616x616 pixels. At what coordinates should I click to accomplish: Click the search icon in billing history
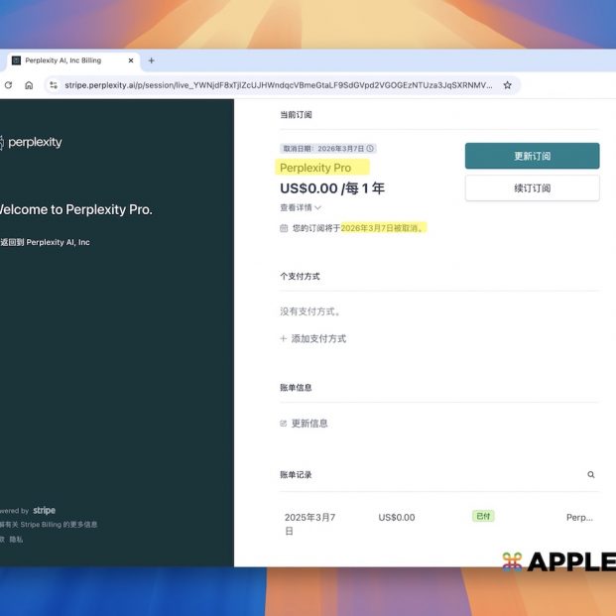[591, 475]
